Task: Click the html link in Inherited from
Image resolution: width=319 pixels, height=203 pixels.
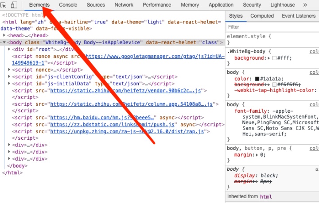Action: 266,196
